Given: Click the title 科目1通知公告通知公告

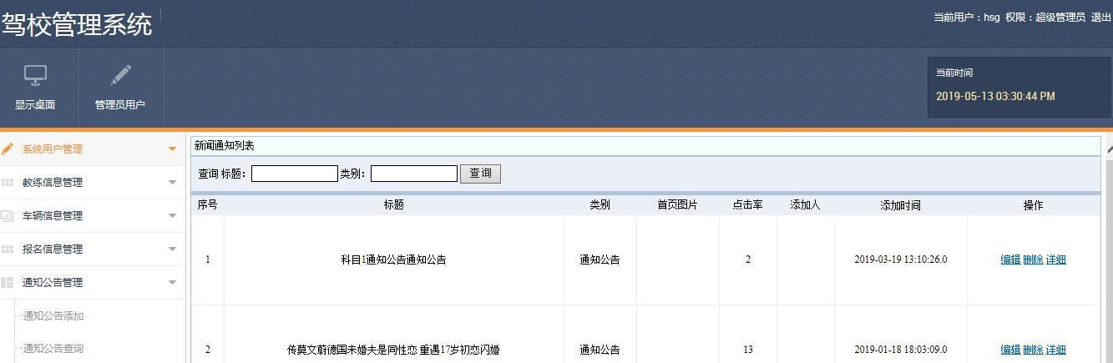Looking at the screenshot, I should 393,260.
